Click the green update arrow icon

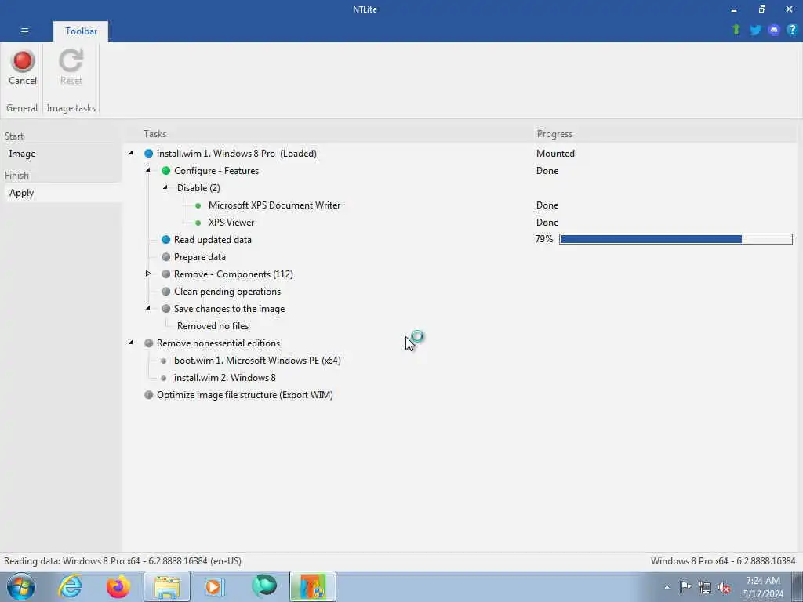tap(736, 30)
